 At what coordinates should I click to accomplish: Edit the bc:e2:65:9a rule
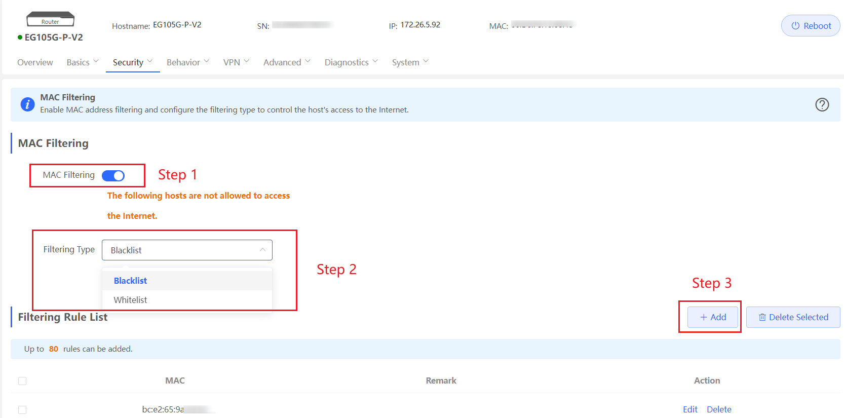690,409
